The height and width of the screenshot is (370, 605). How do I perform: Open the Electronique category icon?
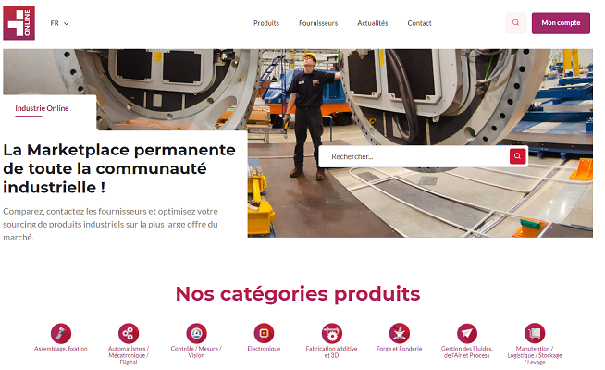click(264, 333)
